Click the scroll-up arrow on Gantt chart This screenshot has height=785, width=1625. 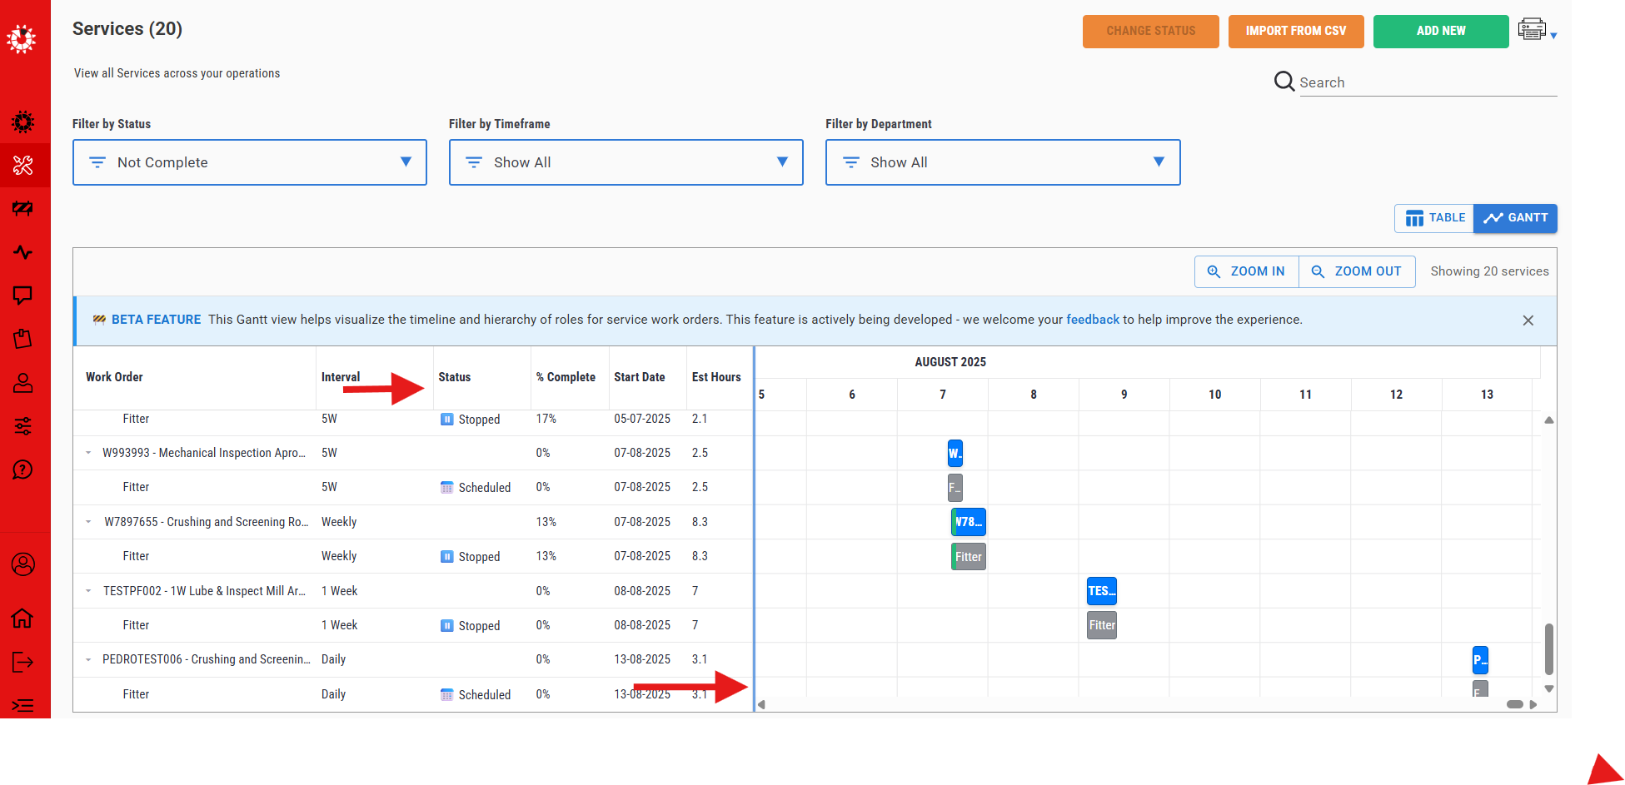(1549, 420)
